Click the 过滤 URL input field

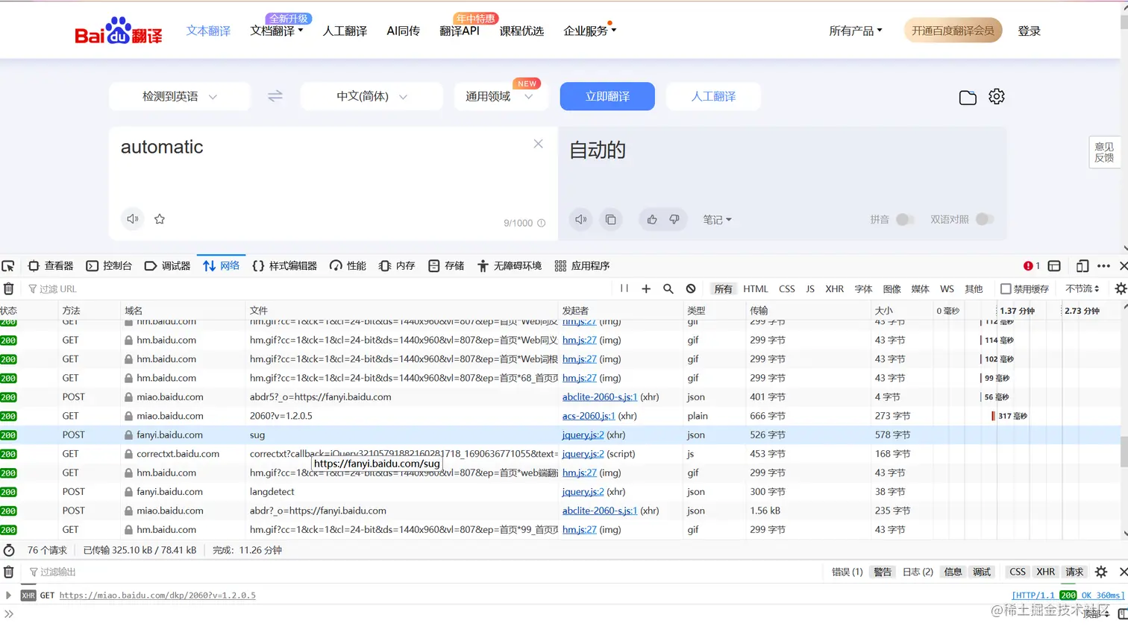(317, 289)
